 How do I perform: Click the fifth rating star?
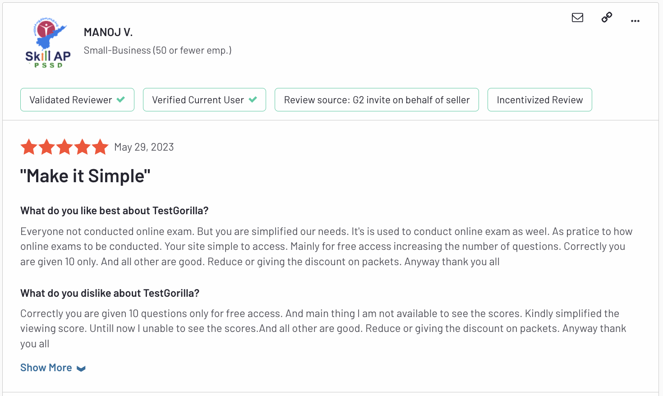pos(100,147)
